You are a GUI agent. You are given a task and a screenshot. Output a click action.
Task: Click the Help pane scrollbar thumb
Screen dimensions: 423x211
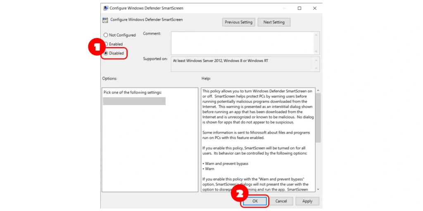(318, 117)
